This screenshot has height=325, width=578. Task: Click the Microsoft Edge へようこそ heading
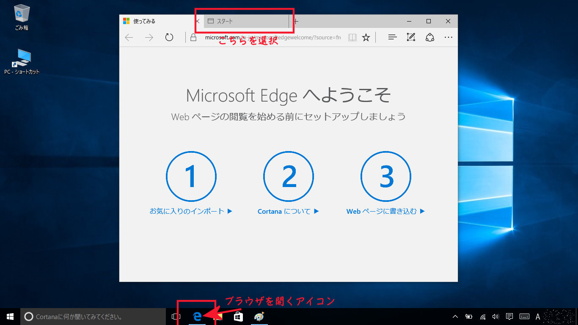289,96
